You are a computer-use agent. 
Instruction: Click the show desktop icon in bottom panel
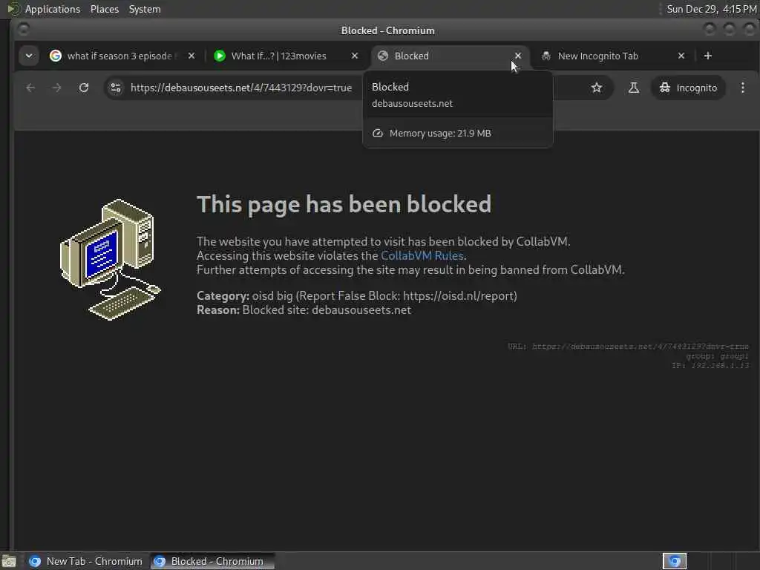pyautogui.click(x=9, y=561)
